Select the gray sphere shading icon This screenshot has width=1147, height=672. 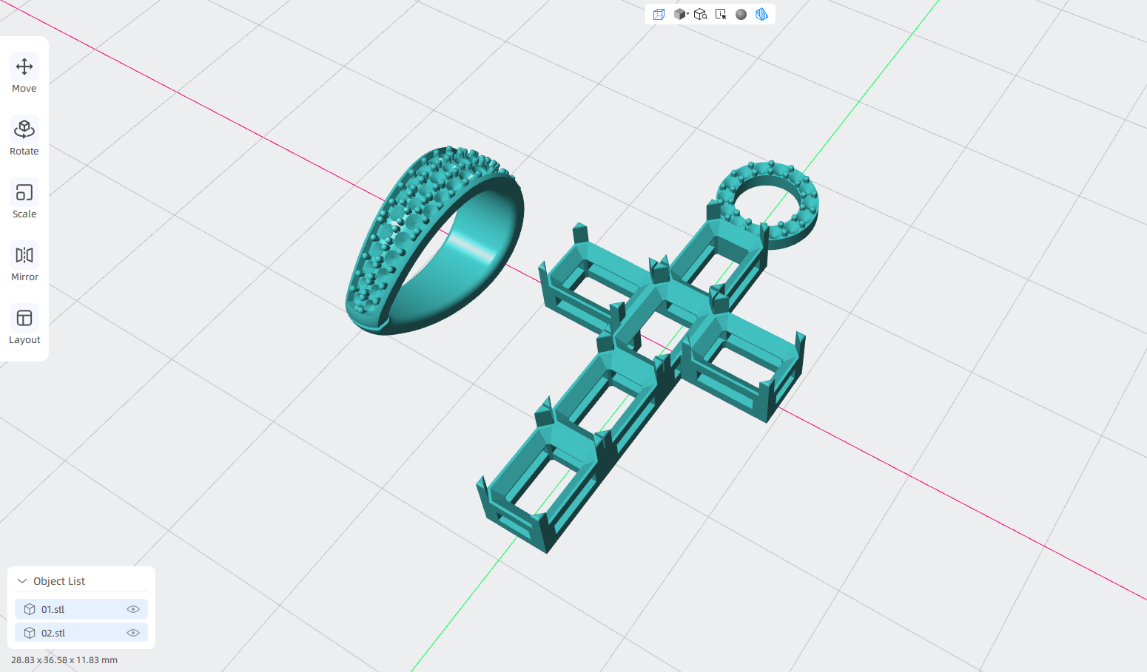click(x=741, y=14)
